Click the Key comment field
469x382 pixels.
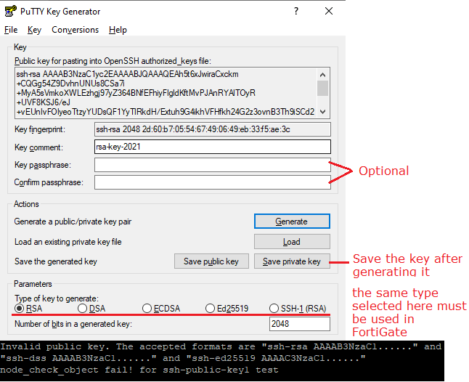point(213,147)
